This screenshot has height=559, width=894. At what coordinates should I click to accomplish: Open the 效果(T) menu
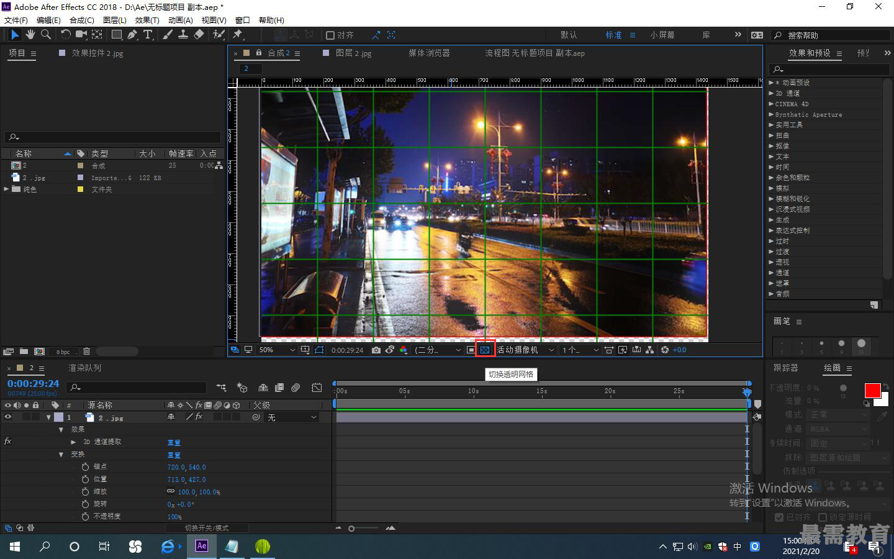tap(147, 20)
